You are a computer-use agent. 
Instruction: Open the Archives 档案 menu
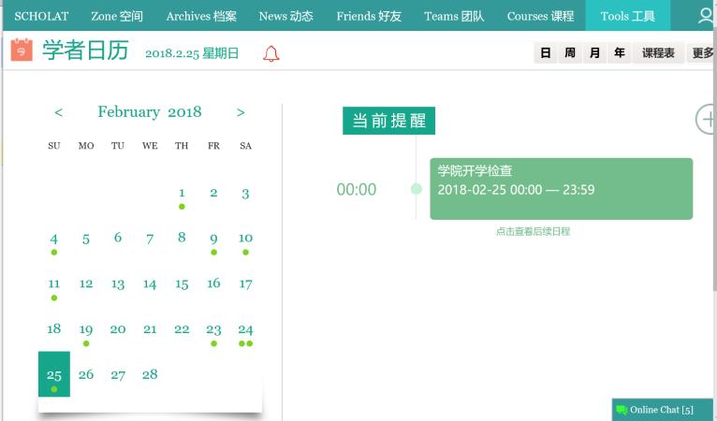(201, 16)
